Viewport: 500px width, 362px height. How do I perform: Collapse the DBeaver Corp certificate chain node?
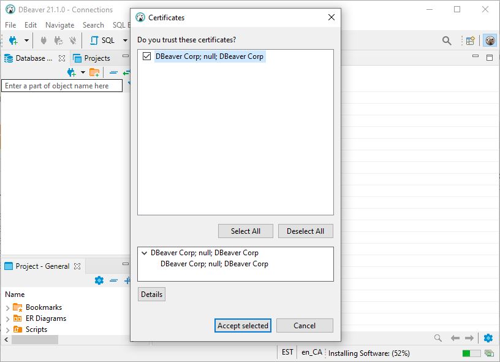tap(144, 253)
